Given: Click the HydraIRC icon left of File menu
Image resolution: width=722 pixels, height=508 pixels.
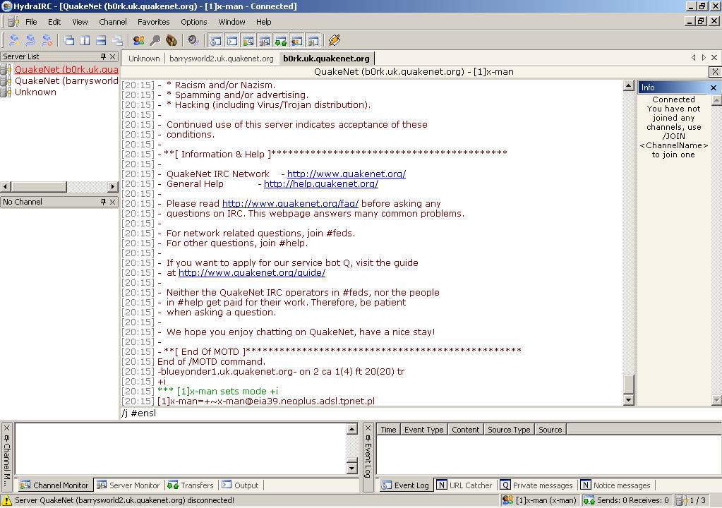Looking at the screenshot, I should tap(13, 22).
